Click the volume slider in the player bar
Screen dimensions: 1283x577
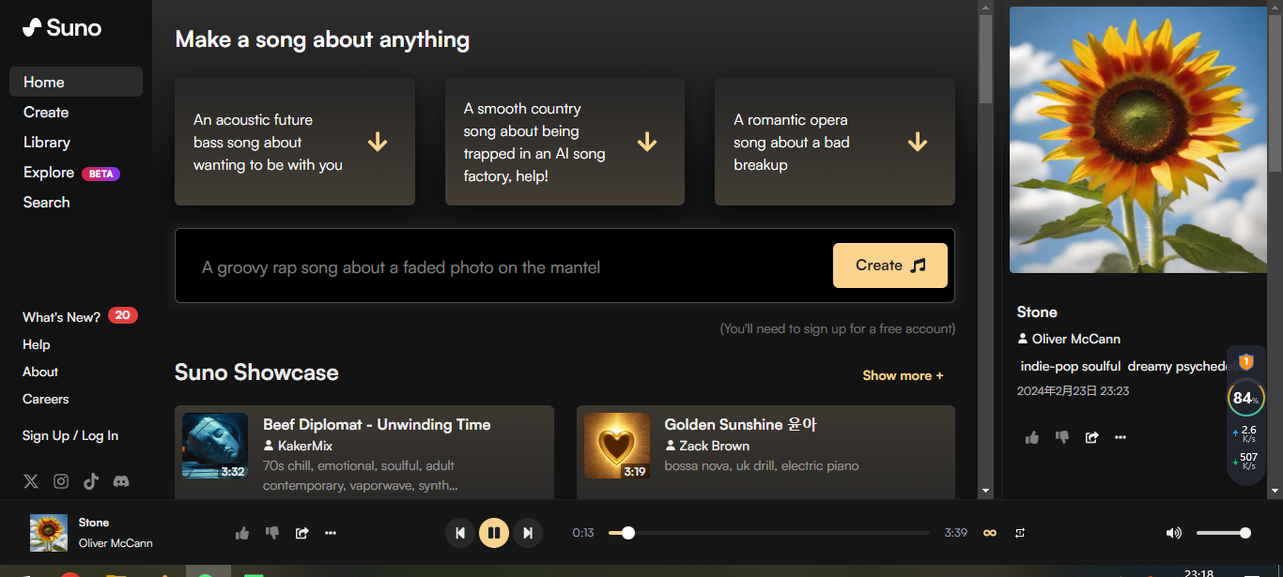pos(1221,533)
